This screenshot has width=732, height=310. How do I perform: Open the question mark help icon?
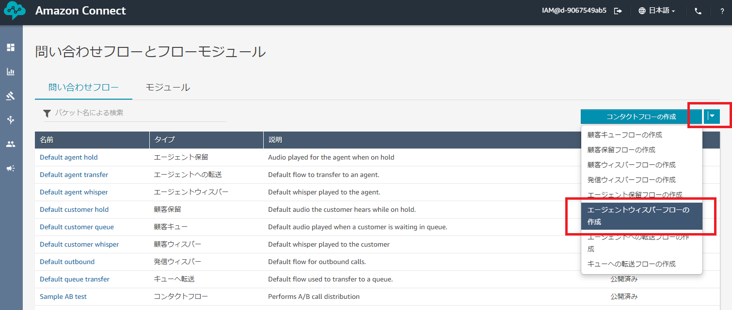(722, 11)
